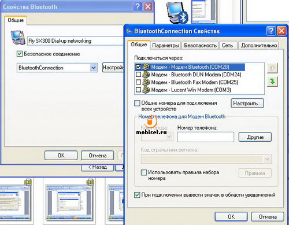Click Отмена in Свойства Bluetooth window
The width and height of the screenshot is (289, 225).
[98, 156]
